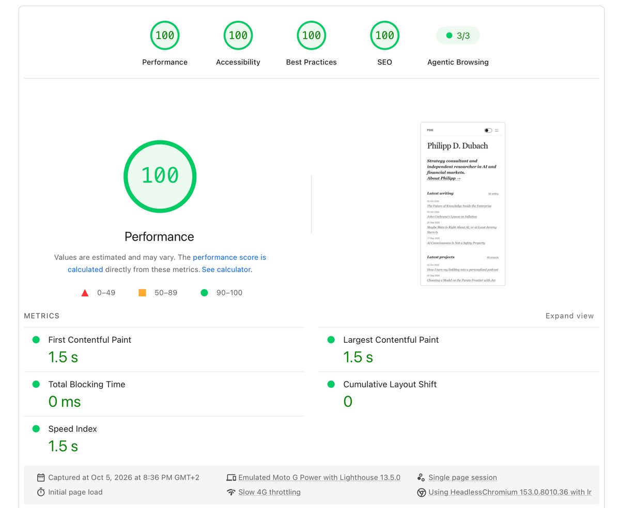Click the green dot beside Largest Contentful Paint

(331, 340)
